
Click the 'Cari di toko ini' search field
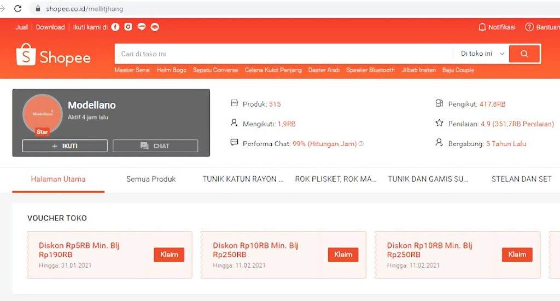click(x=284, y=54)
